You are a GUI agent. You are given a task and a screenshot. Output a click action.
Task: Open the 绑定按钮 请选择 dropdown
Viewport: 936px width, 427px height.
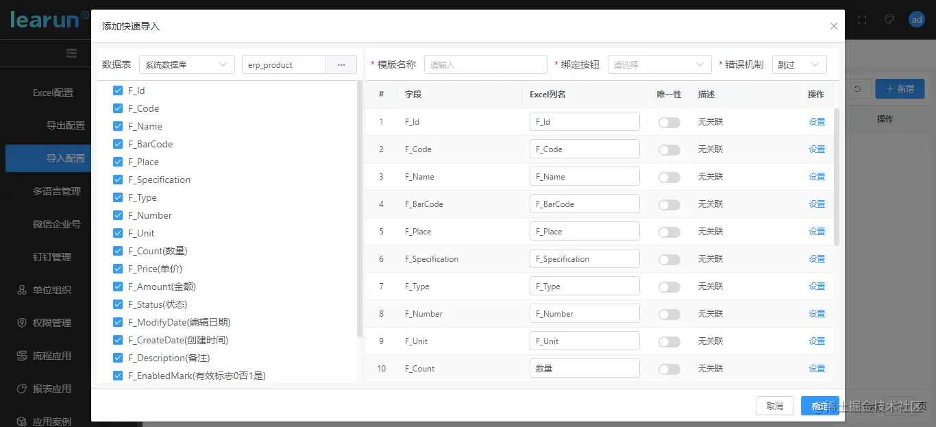[659, 64]
